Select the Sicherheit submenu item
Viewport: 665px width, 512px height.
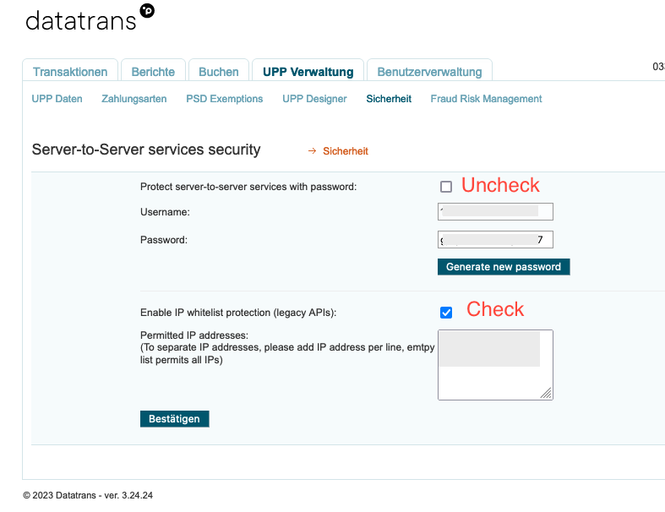pyautogui.click(x=389, y=99)
